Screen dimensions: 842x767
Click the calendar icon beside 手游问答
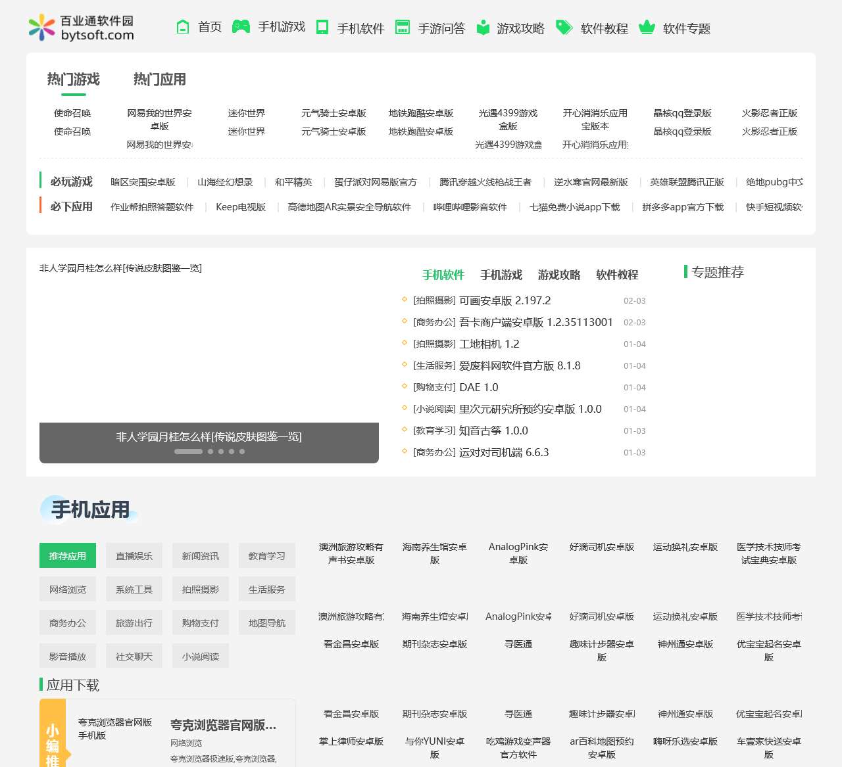coord(403,27)
